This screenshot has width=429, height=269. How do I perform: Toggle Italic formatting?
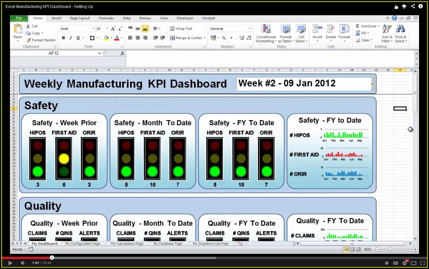[71, 38]
